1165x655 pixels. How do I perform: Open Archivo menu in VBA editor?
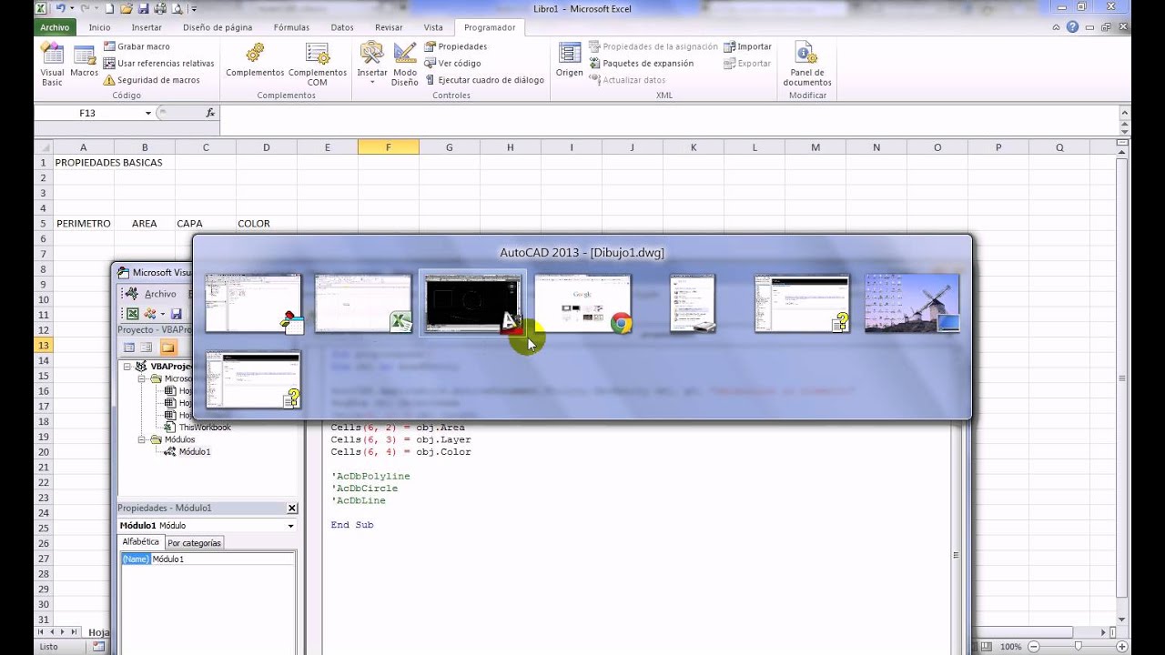click(160, 294)
